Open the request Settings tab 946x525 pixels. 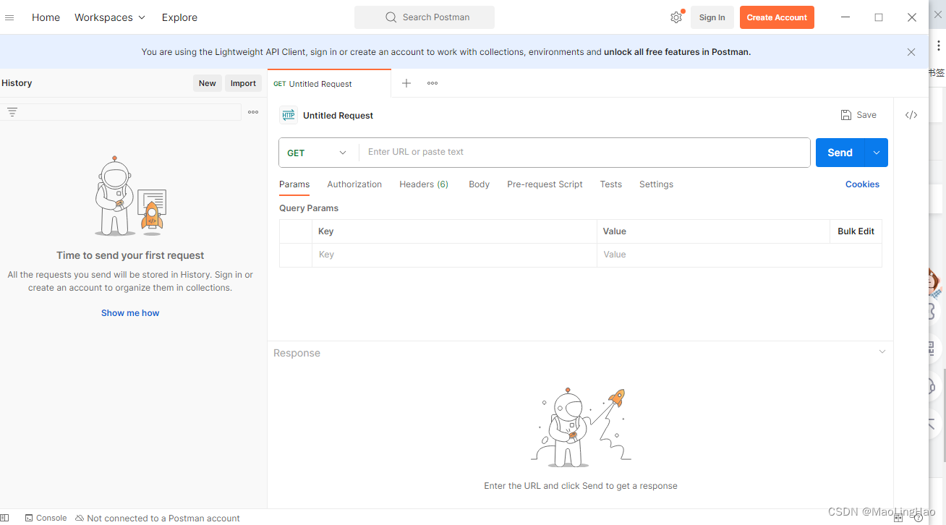click(x=656, y=184)
